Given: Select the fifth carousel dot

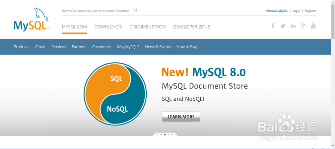Looking at the screenshot, I should point(172,135).
